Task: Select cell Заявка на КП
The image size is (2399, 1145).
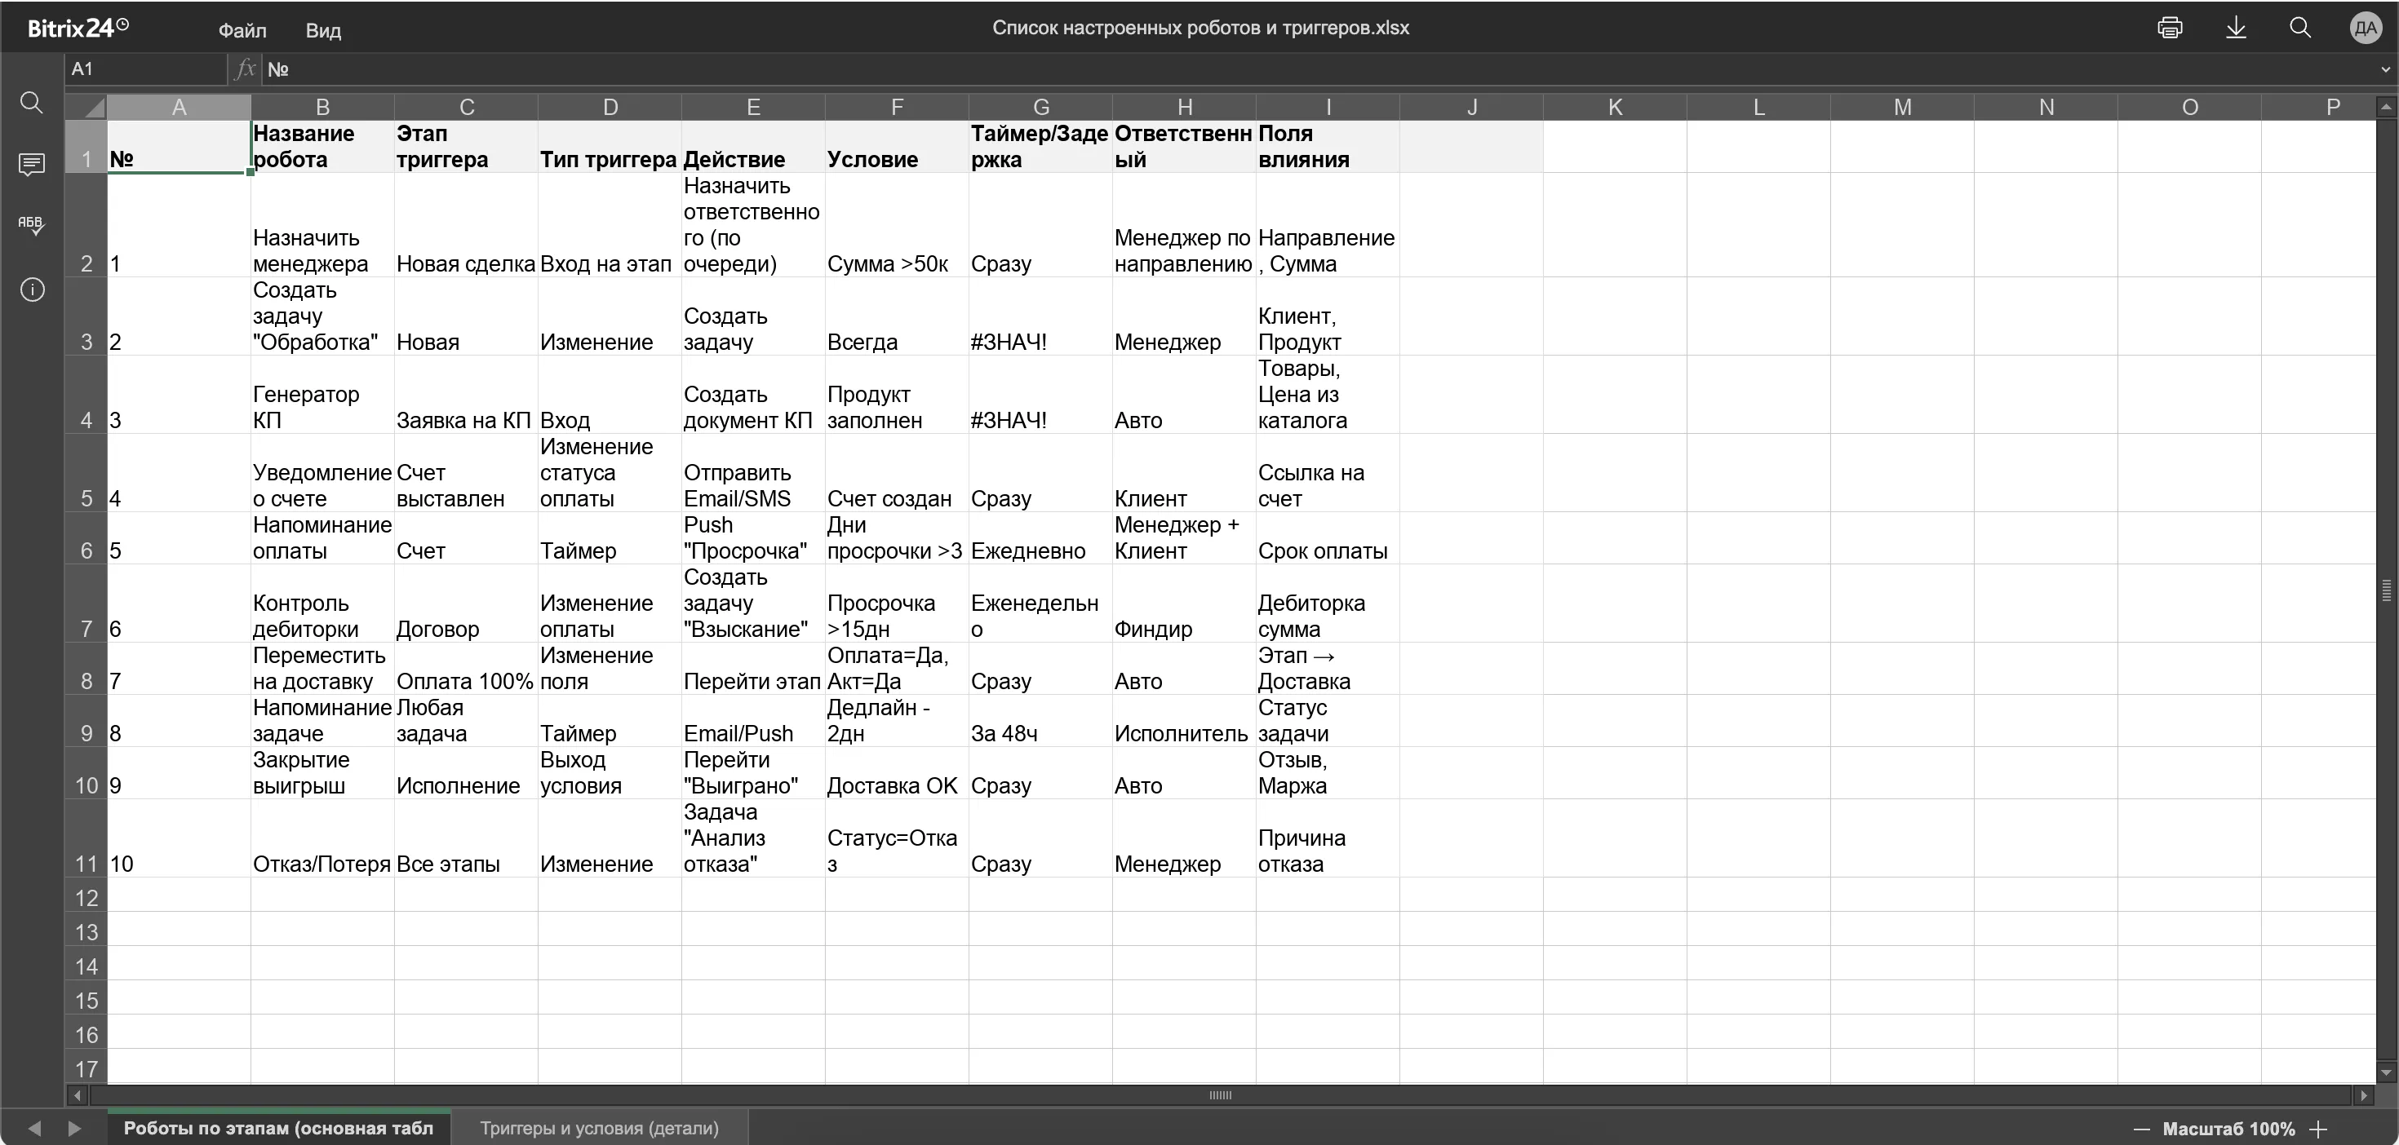Action: coord(466,395)
